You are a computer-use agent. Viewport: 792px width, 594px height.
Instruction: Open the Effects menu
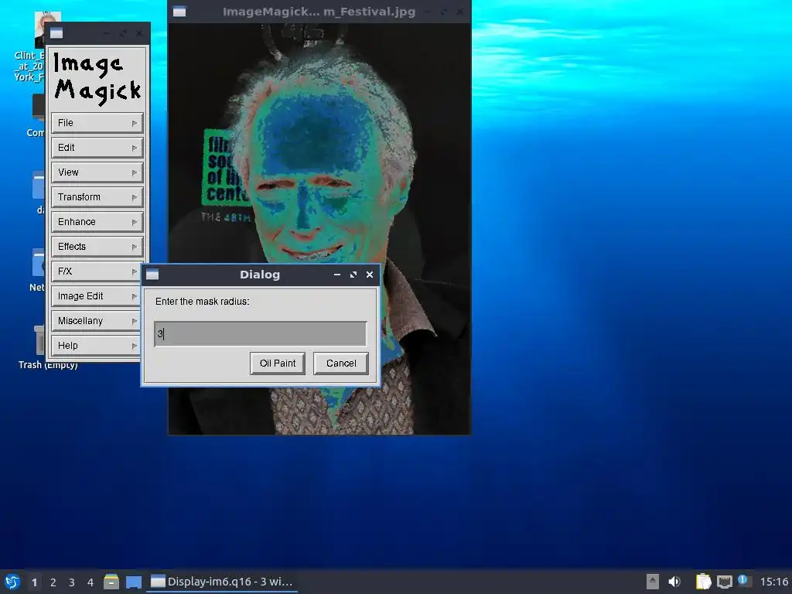97,247
